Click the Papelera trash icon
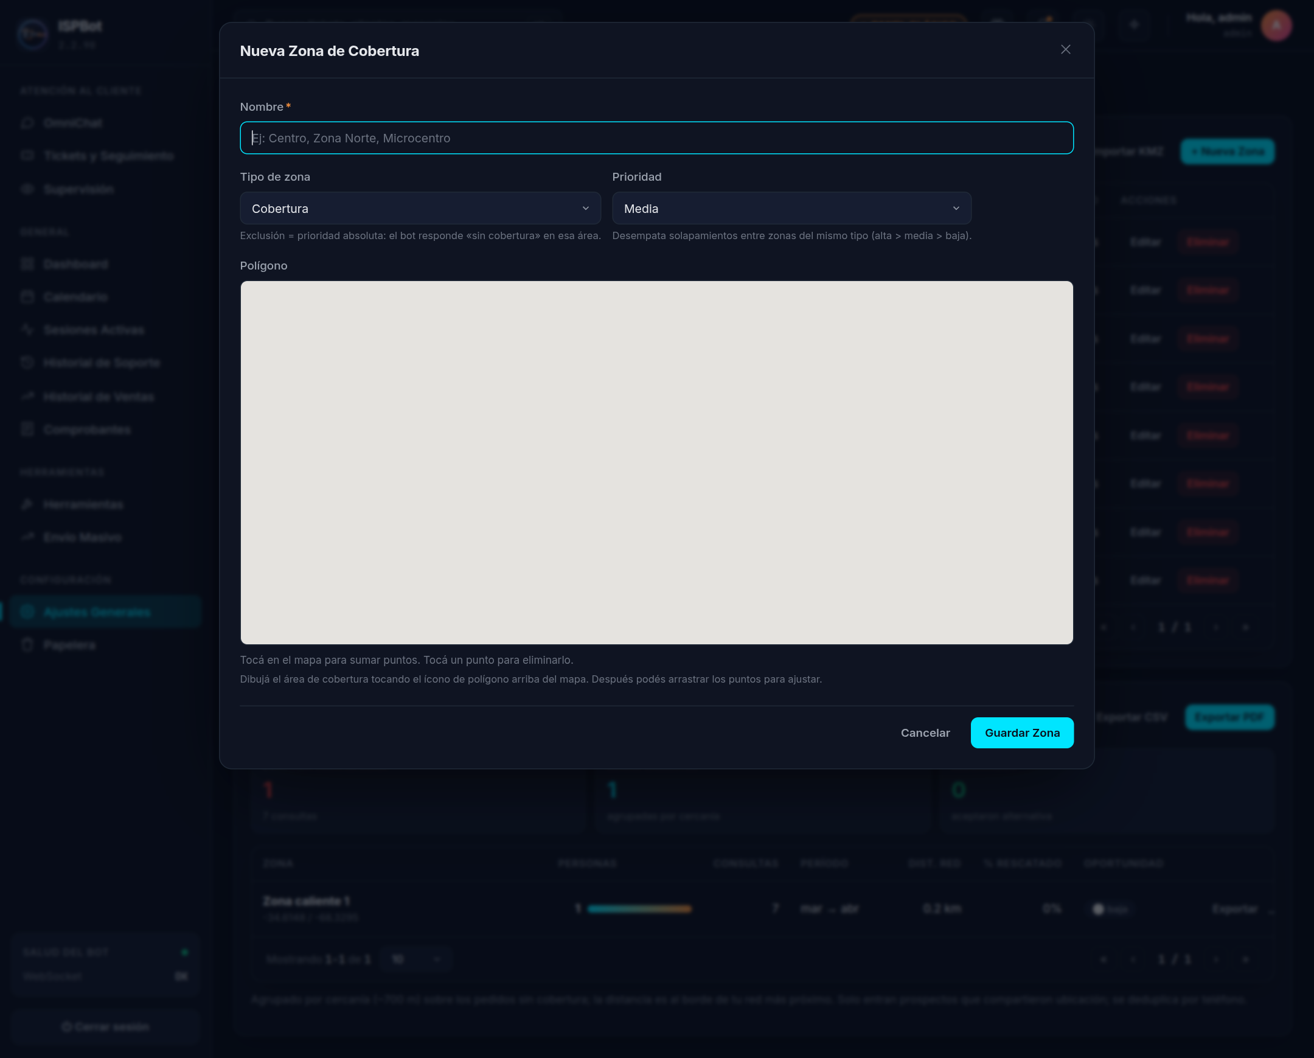The width and height of the screenshot is (1314, 1058). point(27,645)
